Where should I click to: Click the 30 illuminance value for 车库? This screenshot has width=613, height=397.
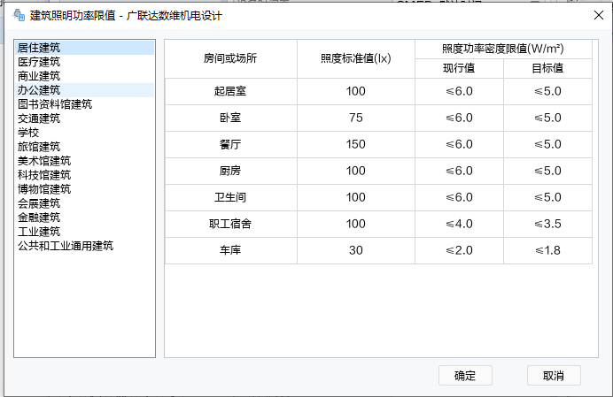click(356, 250)
